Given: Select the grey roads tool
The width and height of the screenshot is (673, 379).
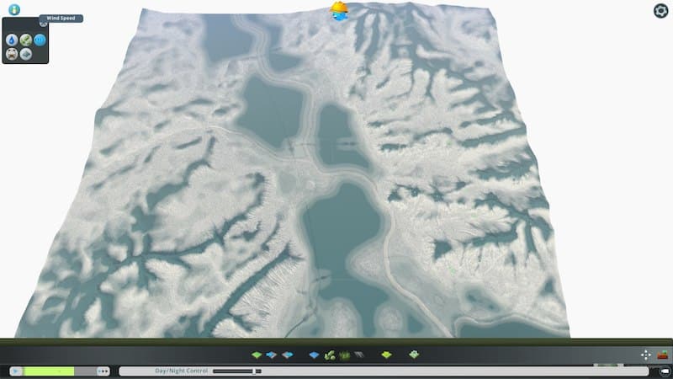Looking at the screenshot, I should pos(358,355).
